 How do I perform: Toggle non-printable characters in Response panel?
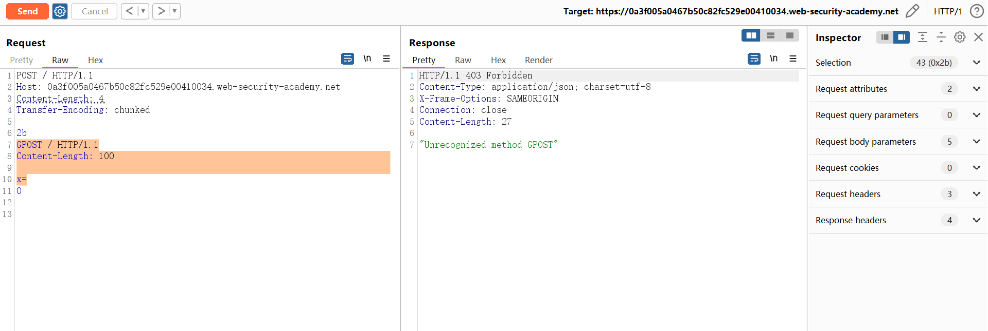pyautogui.click(x=773, y=59)
